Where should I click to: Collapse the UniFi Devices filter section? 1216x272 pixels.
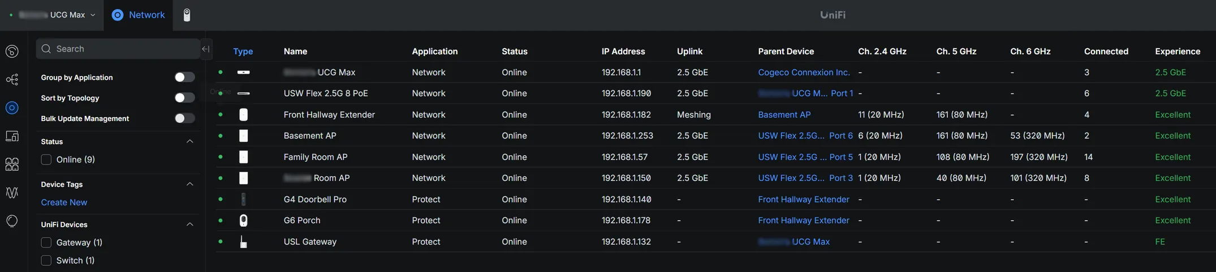tap(190, 224)
